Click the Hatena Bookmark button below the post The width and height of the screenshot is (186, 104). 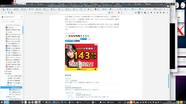[x=69, y=41]
